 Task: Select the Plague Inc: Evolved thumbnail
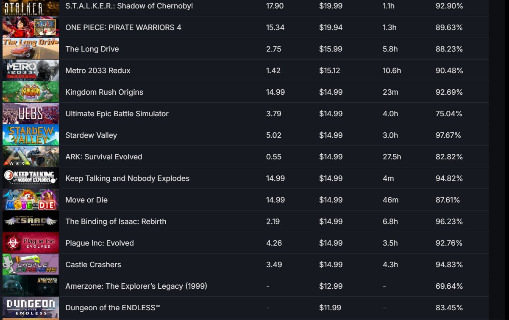point(31,243)
